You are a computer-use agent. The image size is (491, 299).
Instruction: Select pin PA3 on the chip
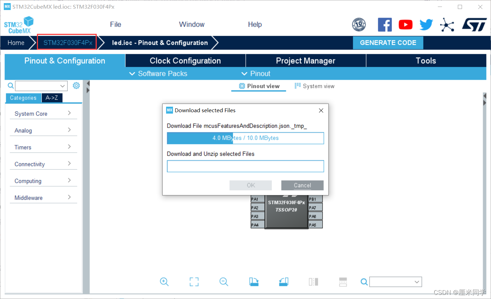click(258, 216)
